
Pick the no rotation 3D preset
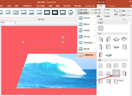101,28
